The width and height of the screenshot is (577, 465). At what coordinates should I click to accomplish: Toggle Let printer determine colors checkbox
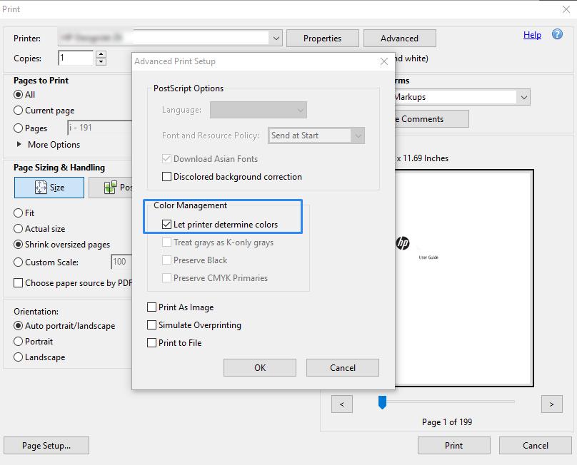coord(166,224)
